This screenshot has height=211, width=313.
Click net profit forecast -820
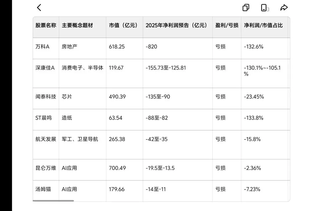[151, 47]
